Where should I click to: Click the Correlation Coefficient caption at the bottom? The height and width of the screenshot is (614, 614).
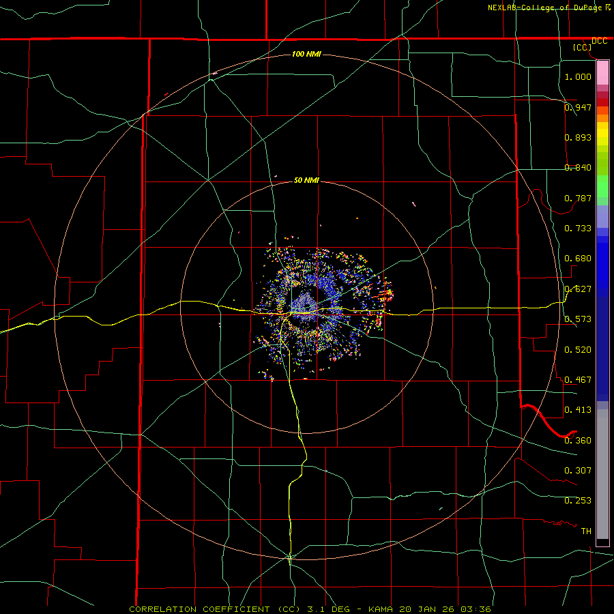[310, 609]
